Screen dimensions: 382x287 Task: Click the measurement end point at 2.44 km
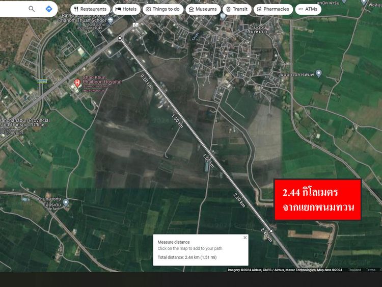pos(271,231)
